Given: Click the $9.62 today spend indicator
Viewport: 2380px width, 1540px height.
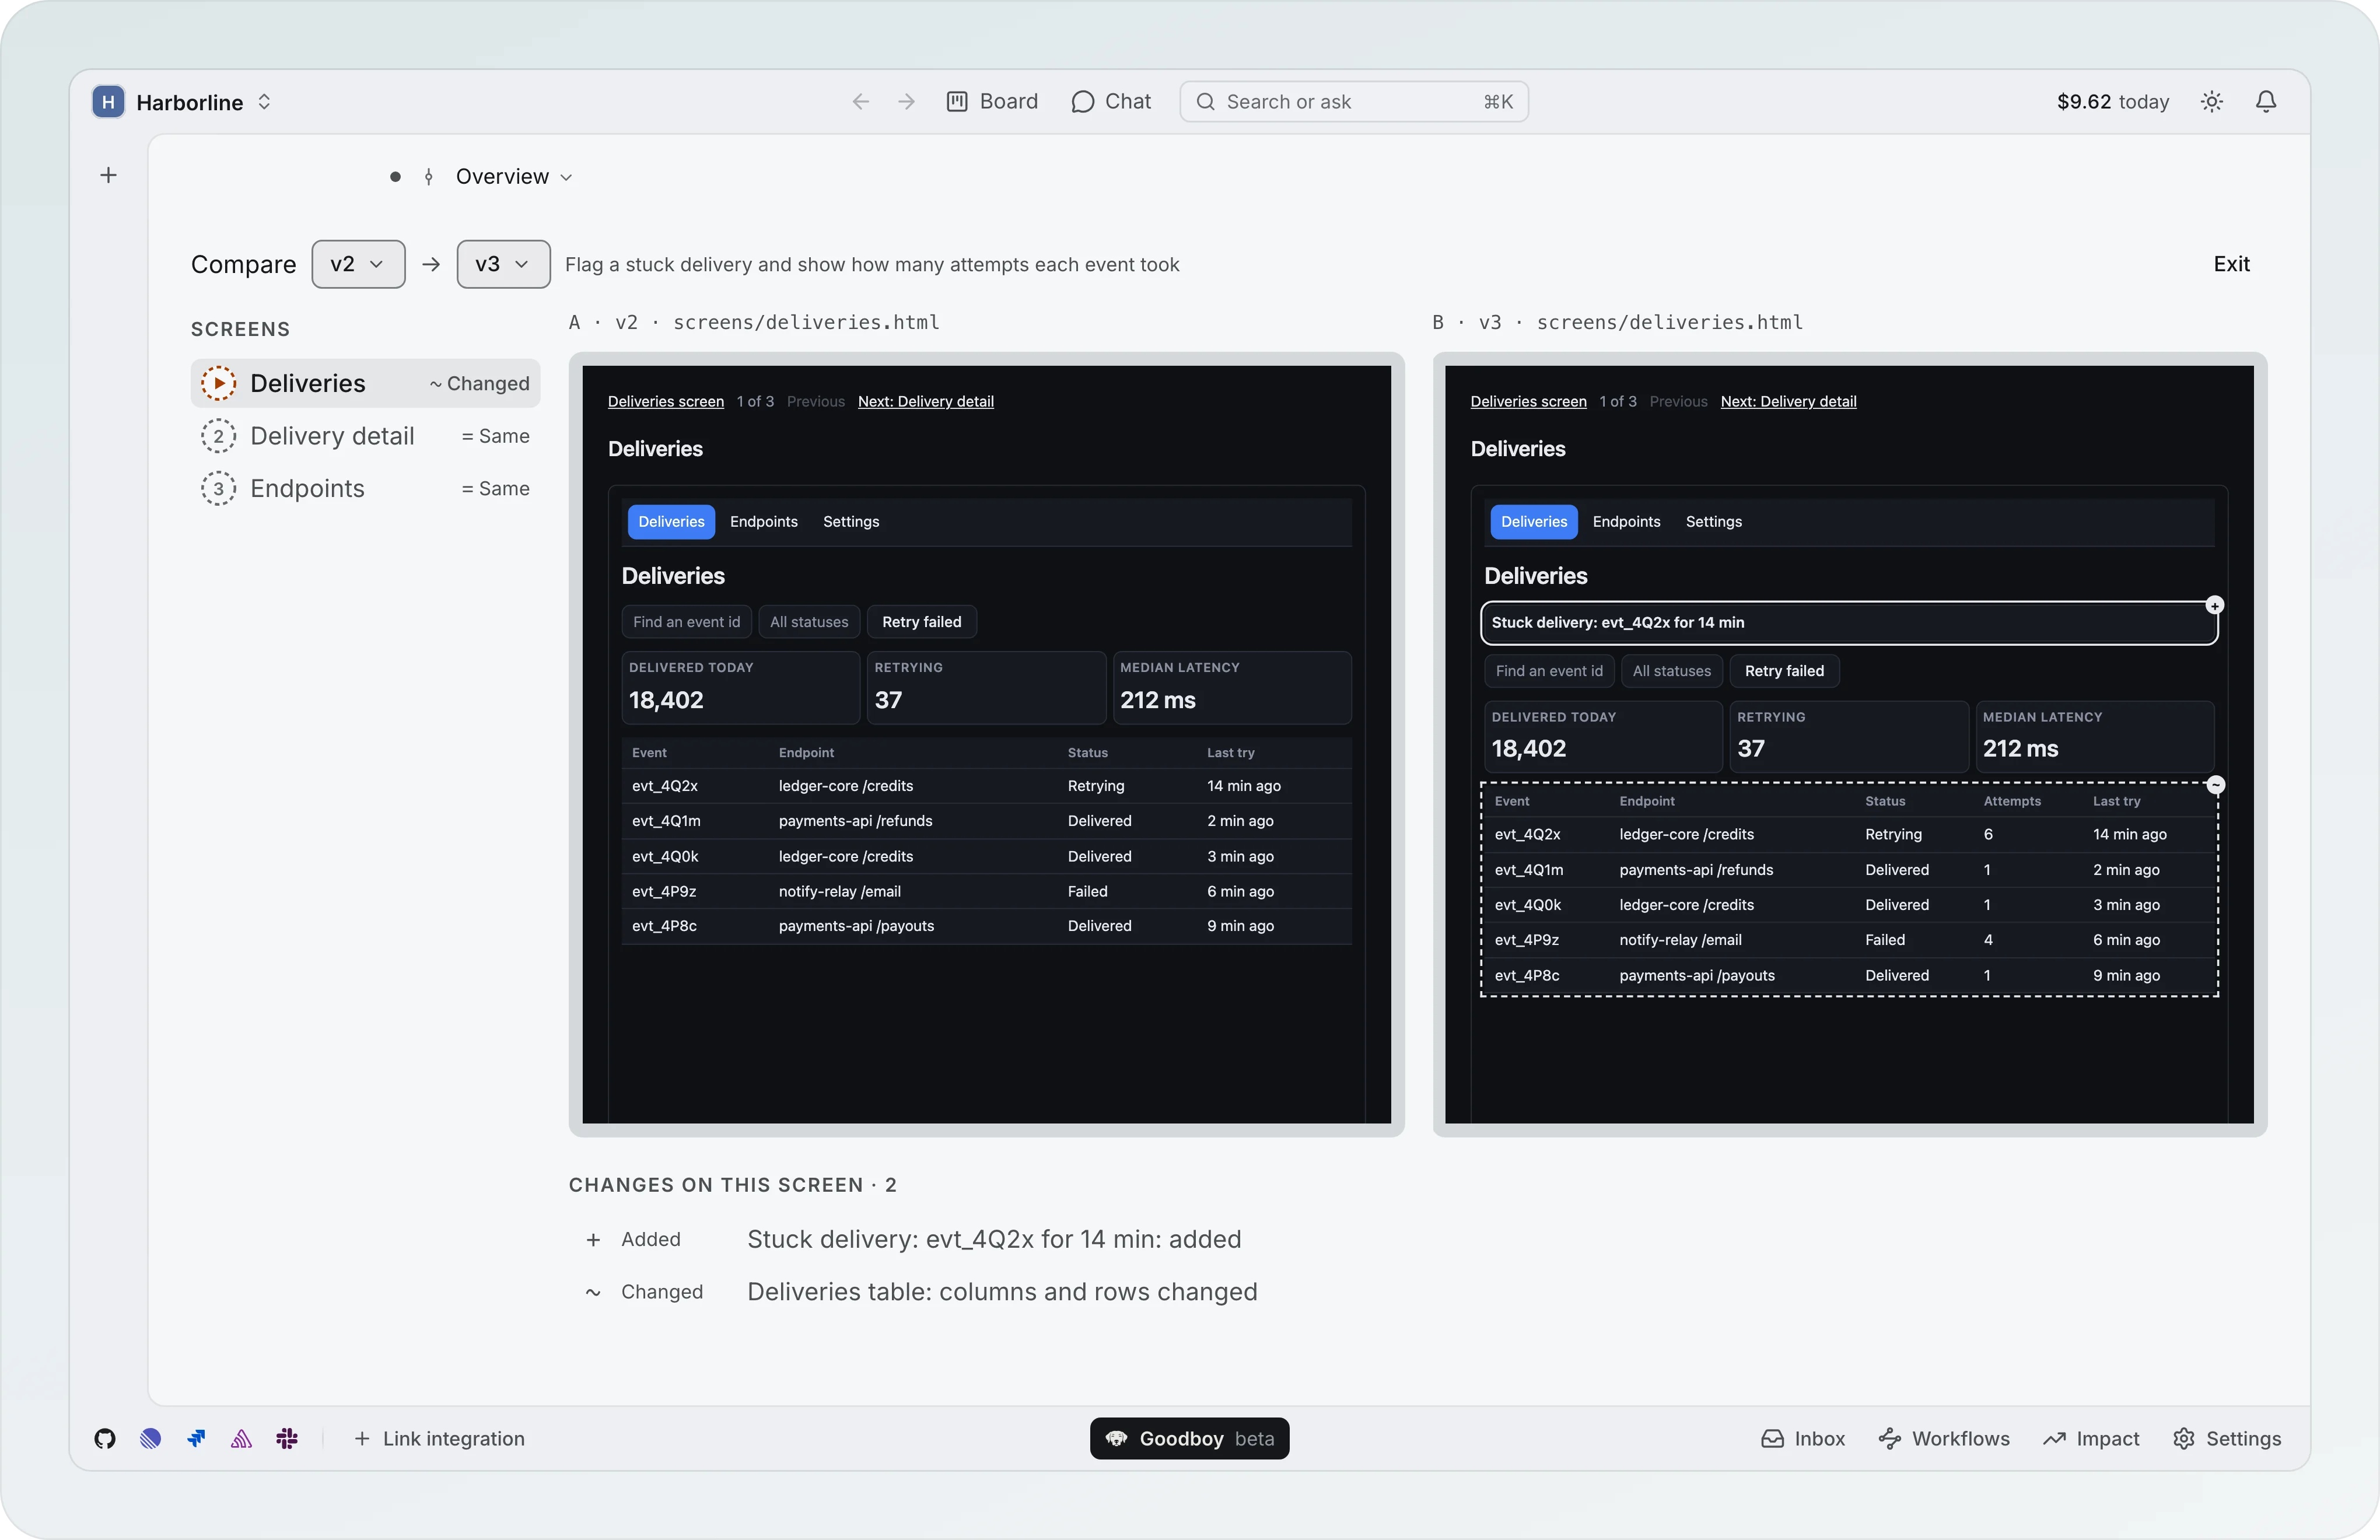Looking at the screenshot, I should (x=2112, y=102).
